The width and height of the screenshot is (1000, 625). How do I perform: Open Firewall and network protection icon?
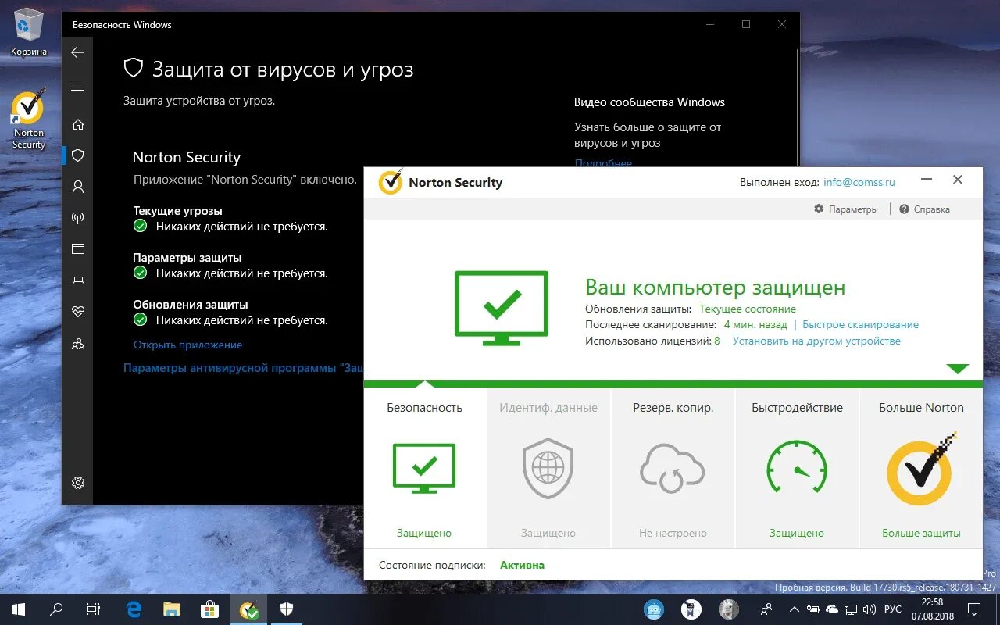coord(77,218)
